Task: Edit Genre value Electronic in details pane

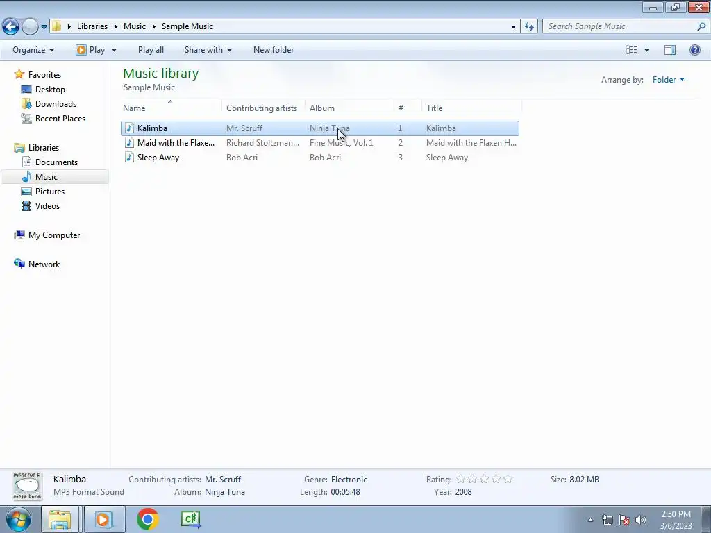Action: 349,480
